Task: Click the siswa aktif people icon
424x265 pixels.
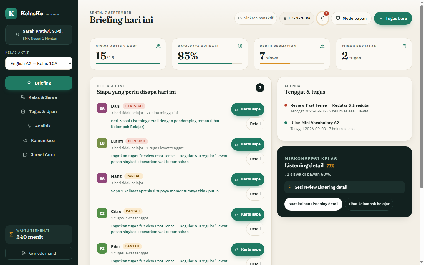Action: click(158, 46)
